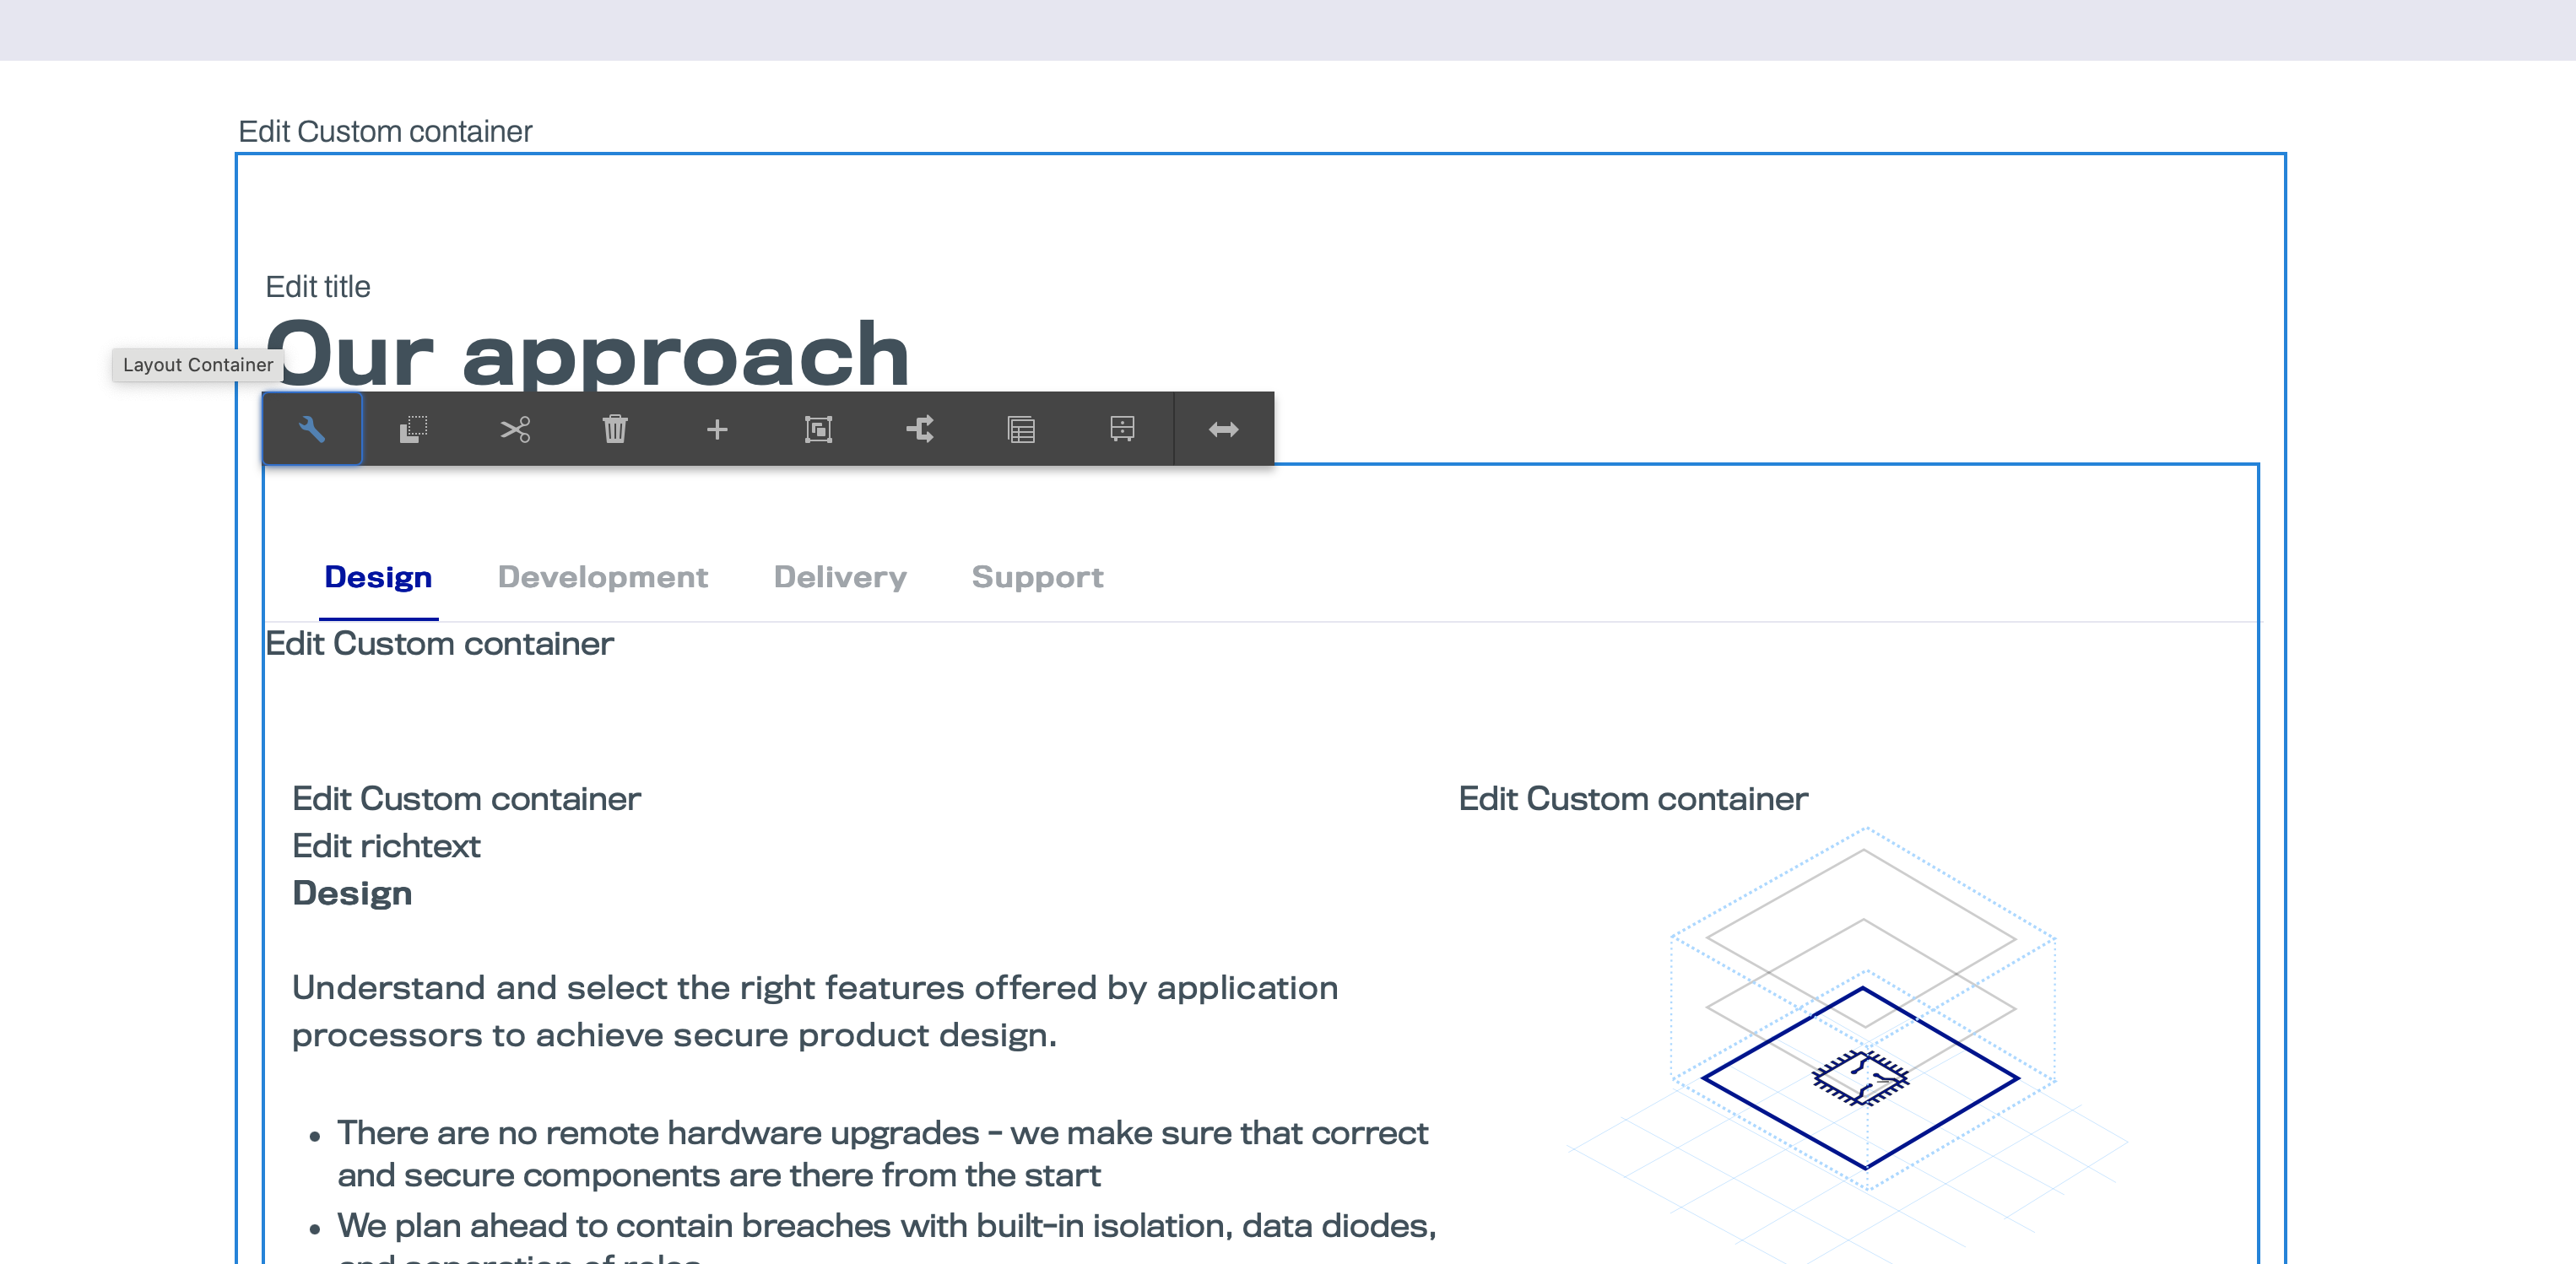Screen dimensions: 2576x1264
Task: Switch to the Development tab
Action: [603, 577]
